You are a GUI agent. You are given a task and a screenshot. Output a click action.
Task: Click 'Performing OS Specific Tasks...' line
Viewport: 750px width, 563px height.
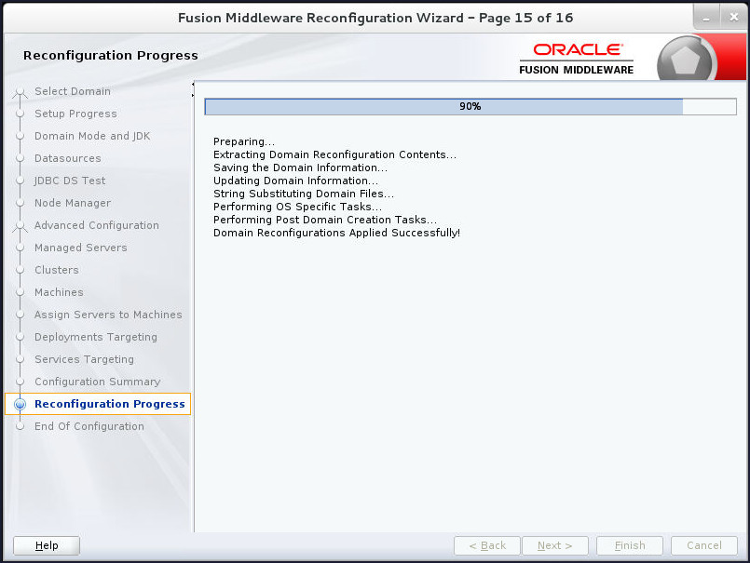(297, 207)
